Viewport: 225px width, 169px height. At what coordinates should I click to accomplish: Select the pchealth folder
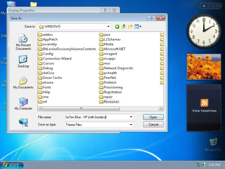coord(108,73)
